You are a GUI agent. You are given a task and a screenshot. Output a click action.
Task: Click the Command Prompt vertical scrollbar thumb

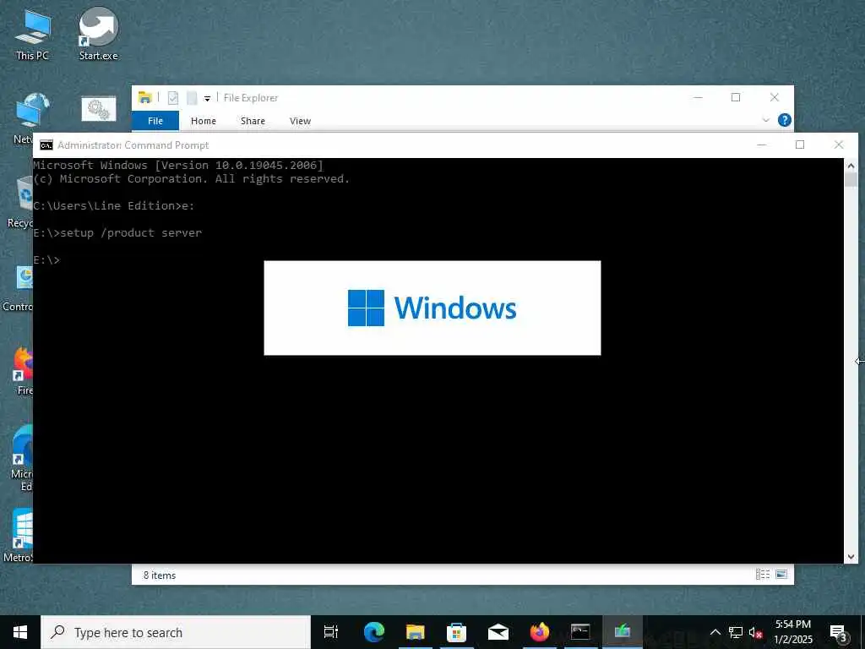click(851, 180)
